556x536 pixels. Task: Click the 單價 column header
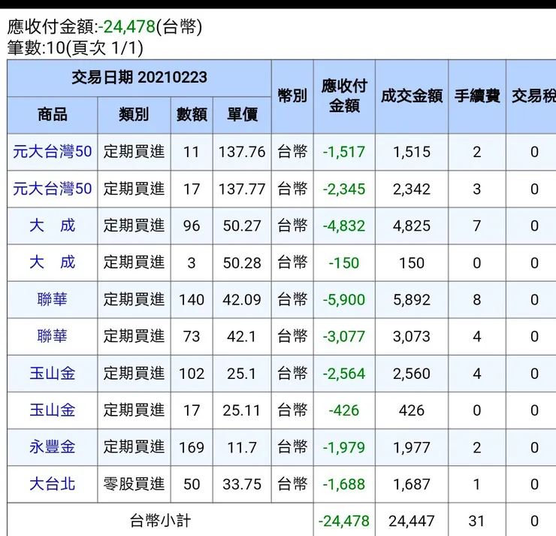click(242, 115)
